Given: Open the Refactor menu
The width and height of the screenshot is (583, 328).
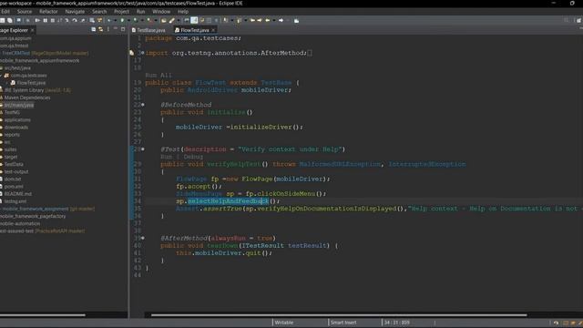Looking at the screenshot, I should click(48, 12).
